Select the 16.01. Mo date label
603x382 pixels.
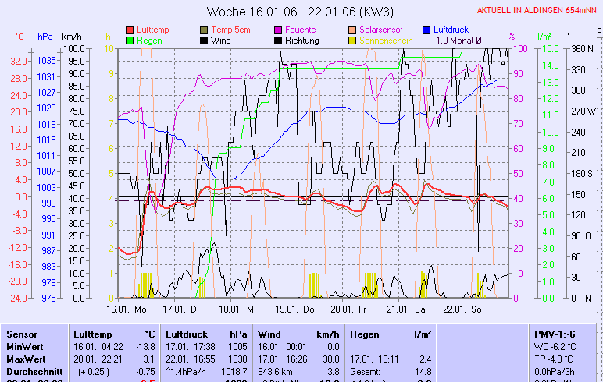[x=127, y=309]
